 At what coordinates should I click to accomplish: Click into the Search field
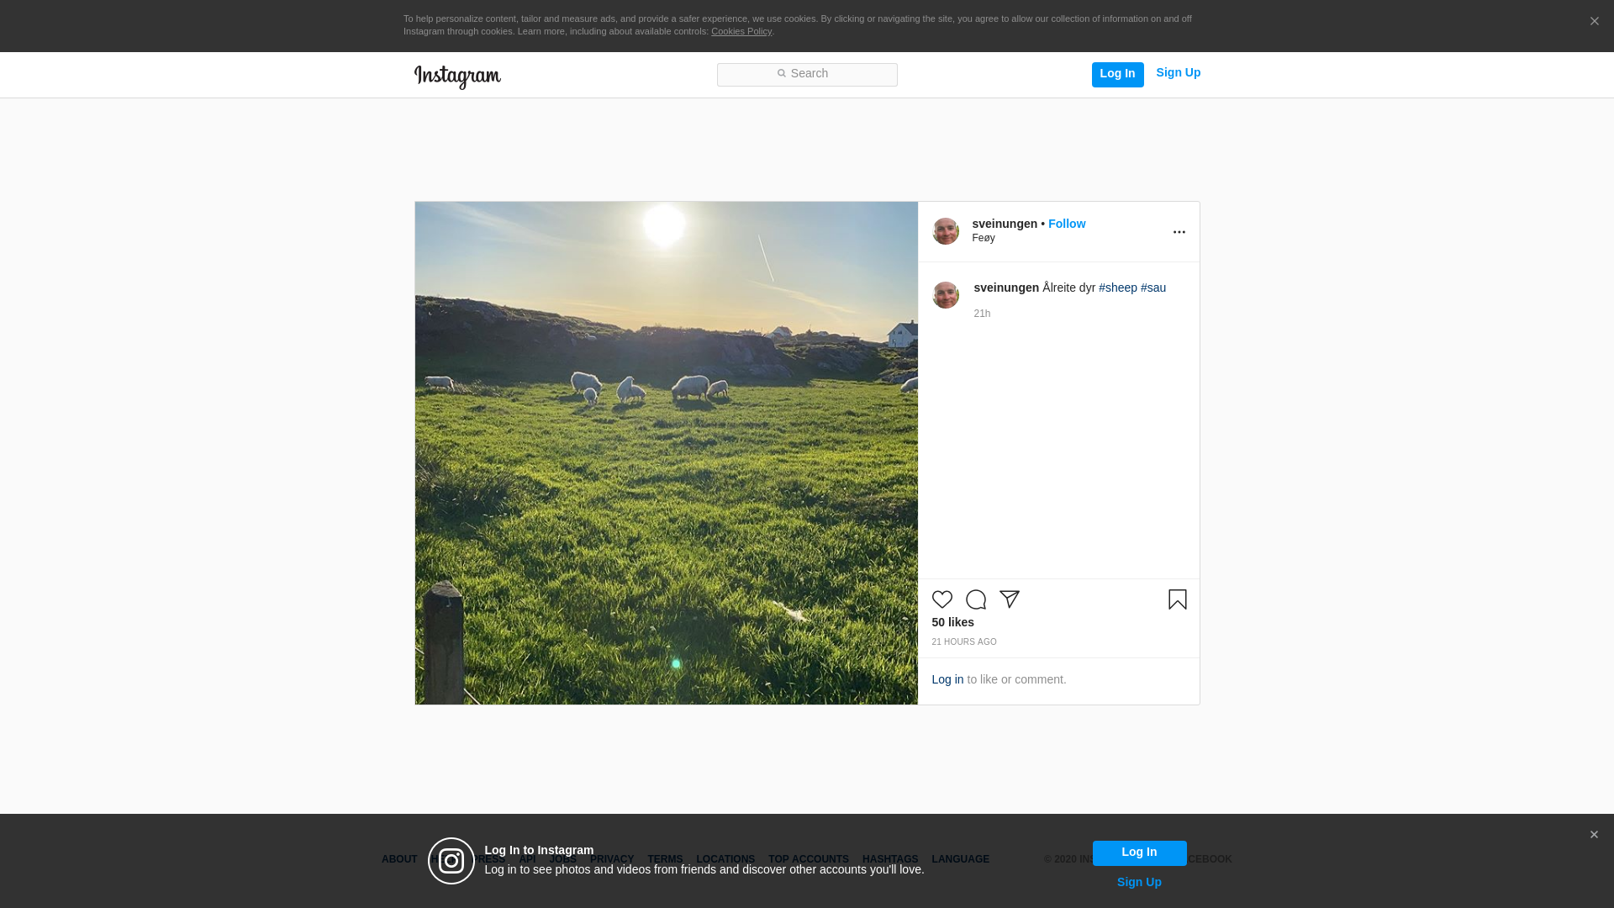click(x=807, y=74)
